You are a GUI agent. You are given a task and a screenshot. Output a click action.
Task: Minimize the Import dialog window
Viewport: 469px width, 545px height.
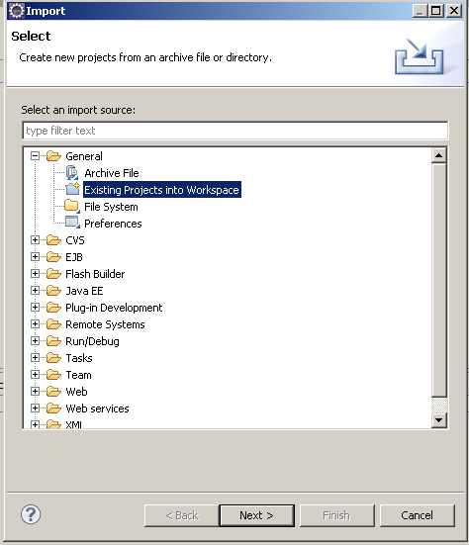(420, 11)
